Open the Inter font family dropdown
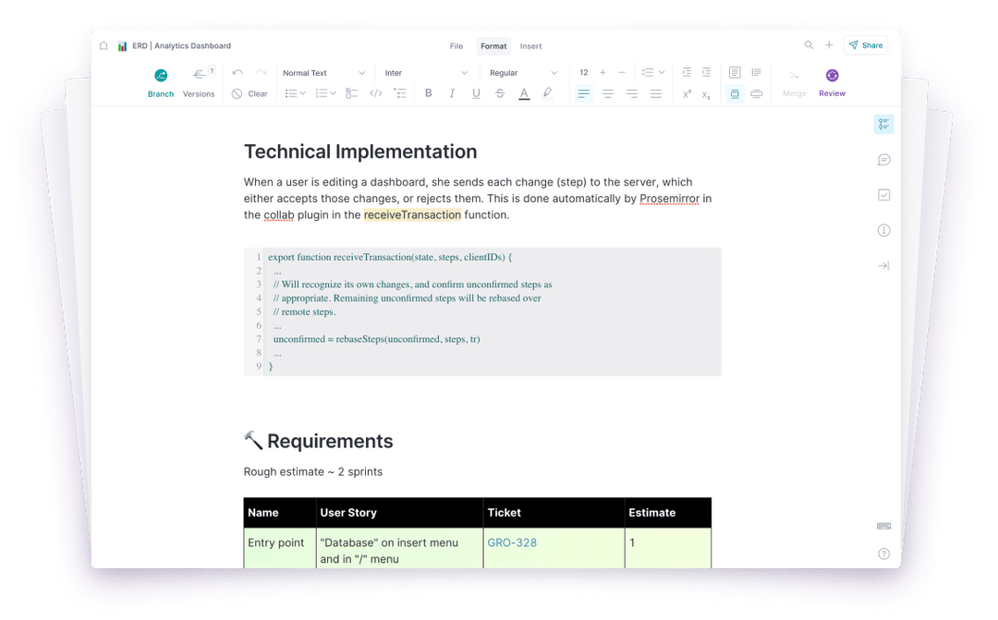This screenshot has height=620, width=998. [x=425, y=73]
